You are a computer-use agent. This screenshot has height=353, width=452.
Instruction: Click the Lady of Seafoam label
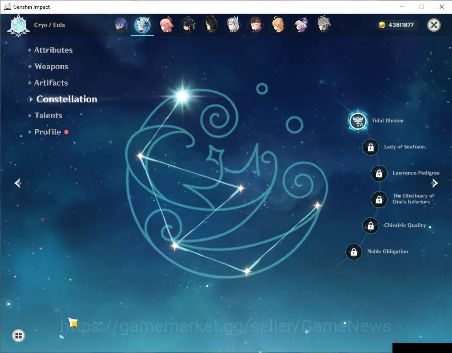[x=404, y=147]
